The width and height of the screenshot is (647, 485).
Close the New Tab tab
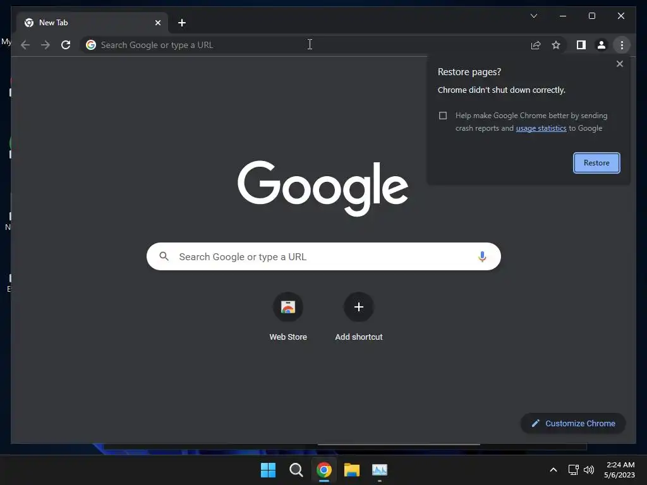click(157, 23)
